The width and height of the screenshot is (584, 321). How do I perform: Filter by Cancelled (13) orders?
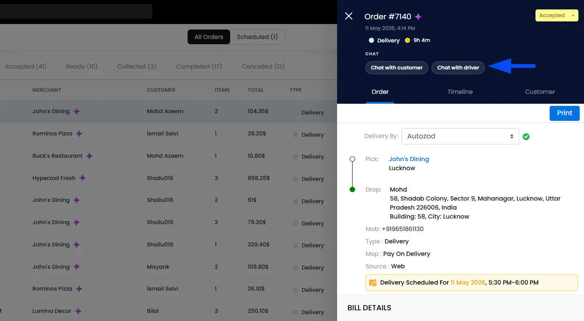[263, 66]
